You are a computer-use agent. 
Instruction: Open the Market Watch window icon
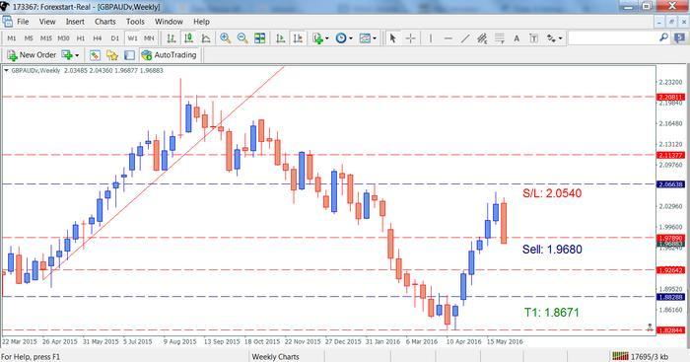point(95,55)
